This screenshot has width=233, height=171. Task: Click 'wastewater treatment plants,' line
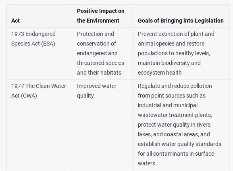[175, 115]
